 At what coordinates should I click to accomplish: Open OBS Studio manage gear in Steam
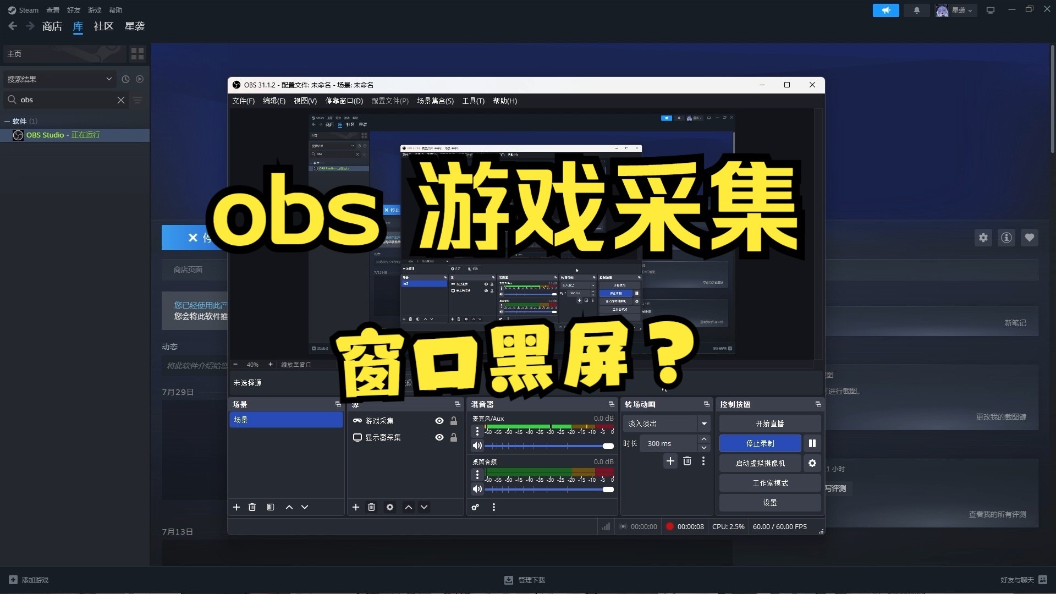coord(983,238)
